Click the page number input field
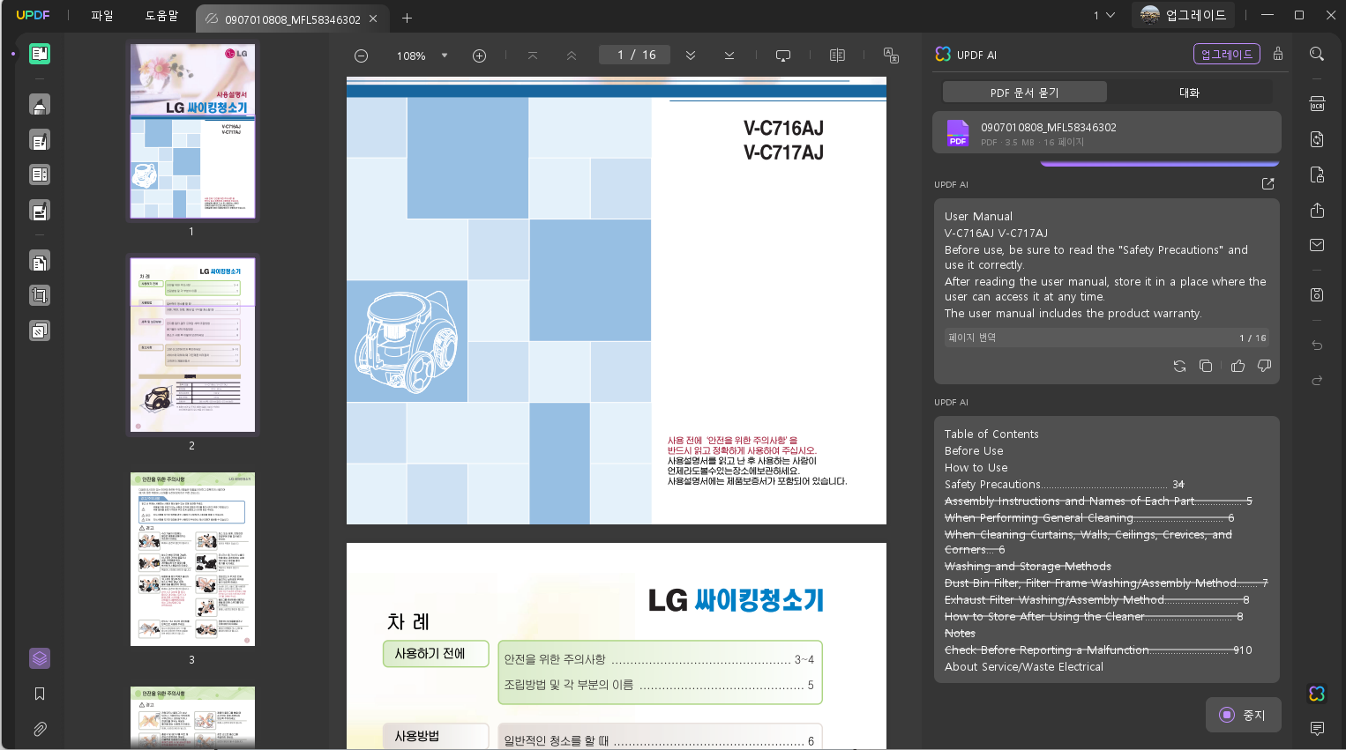The image size is (1346, 750). coord(635,55)
